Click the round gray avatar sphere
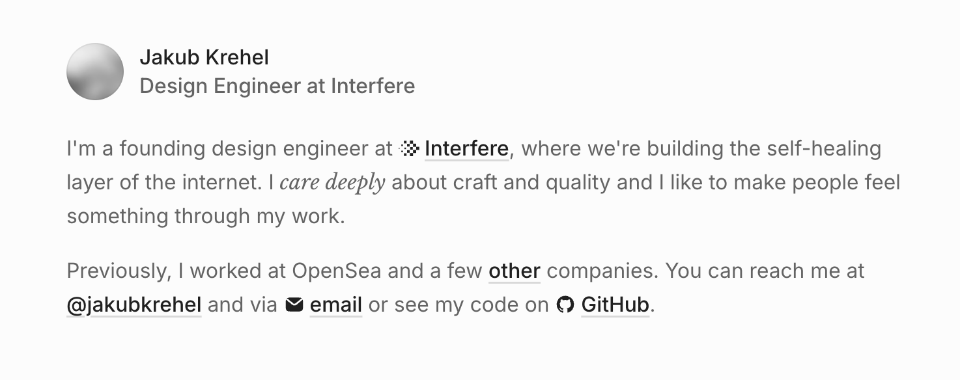The image size is (960, 380). (95, 72)
